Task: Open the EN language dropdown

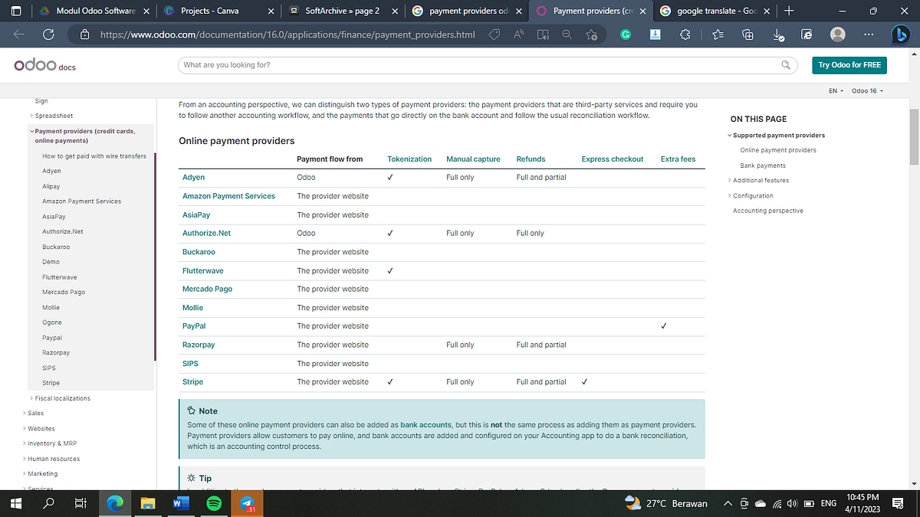Action: pyautogui.click(x=833, y=90)
